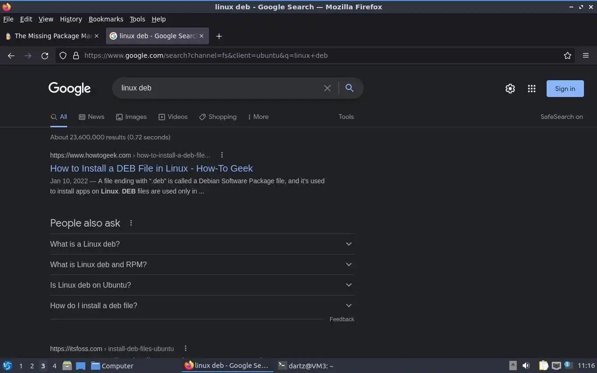Open the People also ask options menu

(131, 223)
